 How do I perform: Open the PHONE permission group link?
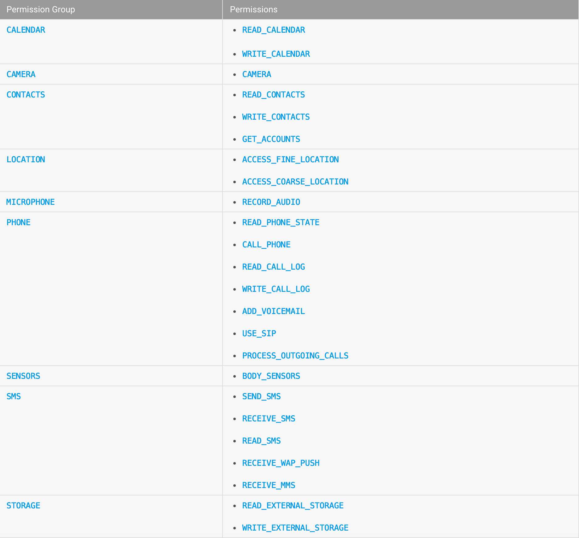[x=19, y=222]
